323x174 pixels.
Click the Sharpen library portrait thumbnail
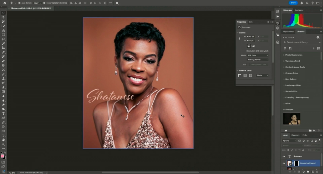coord(291,119)
